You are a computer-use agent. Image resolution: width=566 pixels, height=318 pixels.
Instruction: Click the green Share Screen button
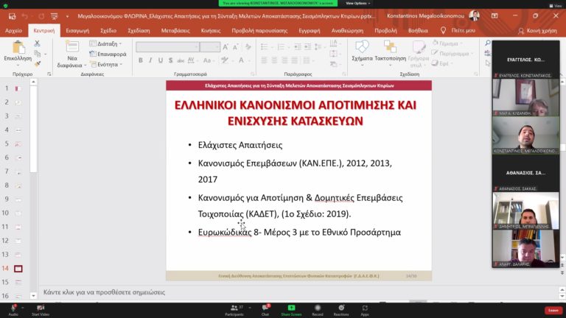(x=291, y=310)
